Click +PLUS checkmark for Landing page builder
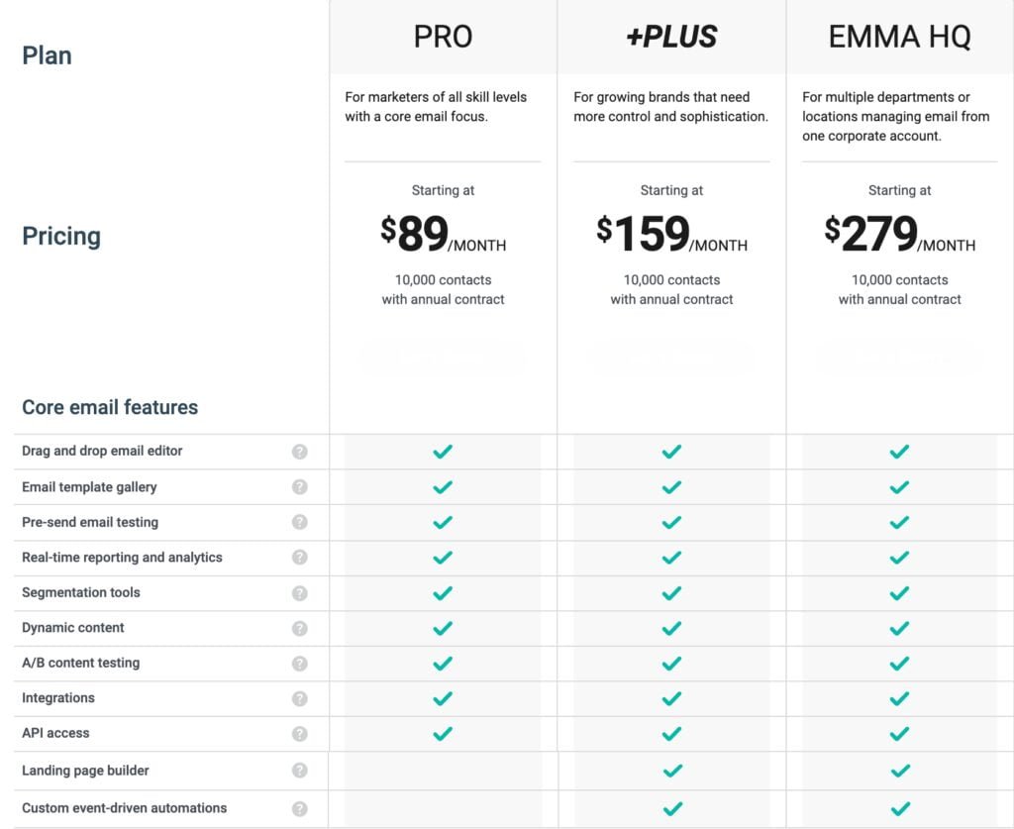1014x829 pixels. point(672,771)
